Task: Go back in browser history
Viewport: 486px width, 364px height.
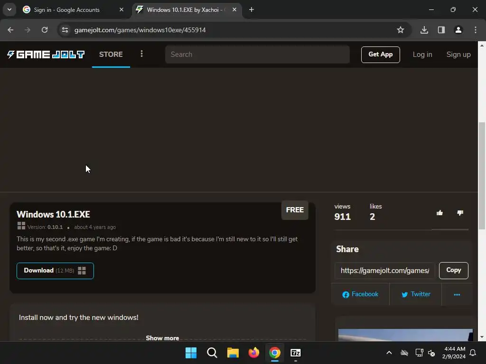Action: pos(10,30)
